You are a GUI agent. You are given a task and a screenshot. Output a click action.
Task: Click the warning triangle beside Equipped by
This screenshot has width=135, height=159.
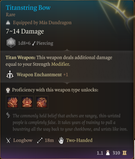point(8,23)
